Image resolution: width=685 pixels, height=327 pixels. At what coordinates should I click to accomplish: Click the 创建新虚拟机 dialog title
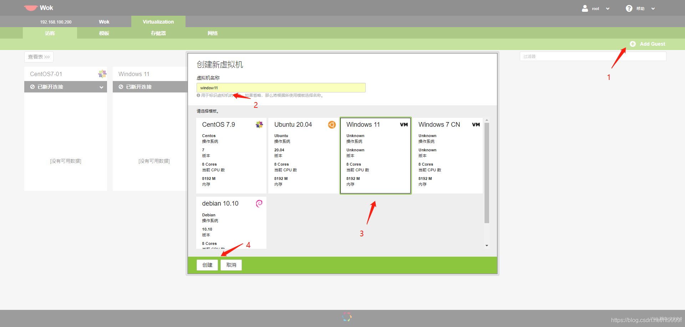(x=220, y=65)
